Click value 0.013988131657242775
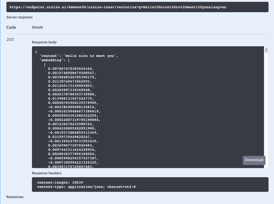Screen dimensions: 274x204 [x=71, y=98]
